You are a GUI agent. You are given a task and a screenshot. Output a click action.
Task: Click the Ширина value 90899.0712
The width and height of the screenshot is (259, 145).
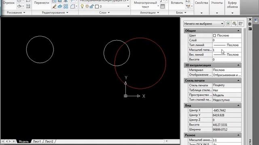pyautogui.click(x=227, y=130)
